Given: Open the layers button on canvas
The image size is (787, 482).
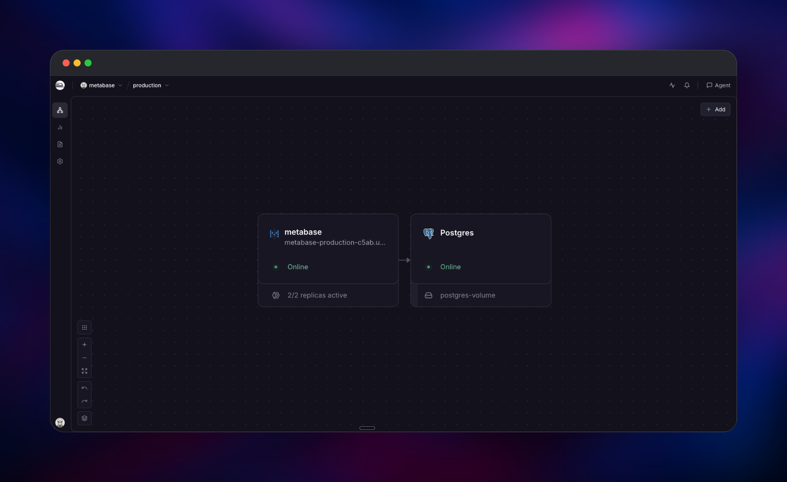Looking at the screenshot, I should coord(84,418).
